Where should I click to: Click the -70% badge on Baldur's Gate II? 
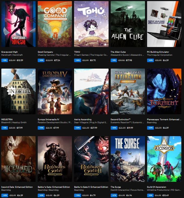pos(77,195)
